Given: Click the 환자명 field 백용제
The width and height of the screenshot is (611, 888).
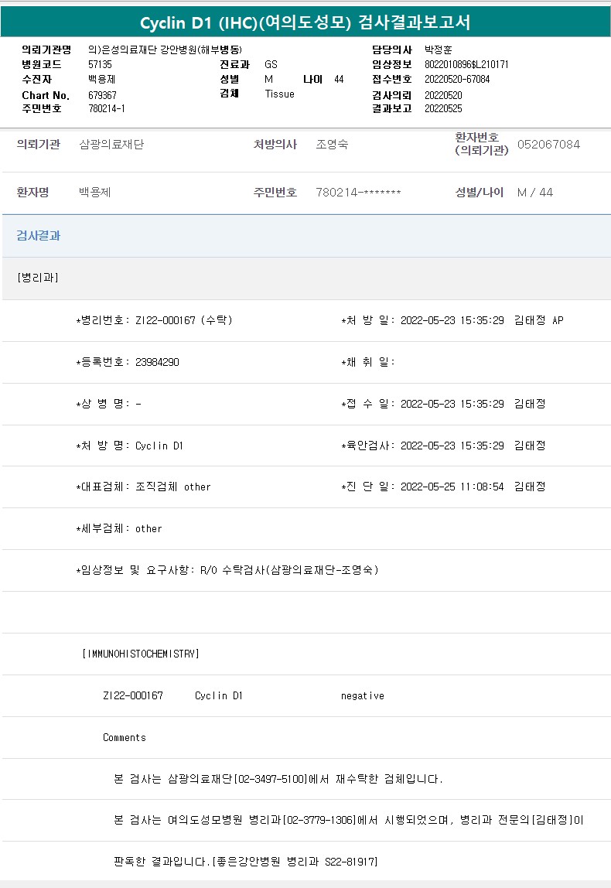Looking at the screenshot, I should coord(95,193).
